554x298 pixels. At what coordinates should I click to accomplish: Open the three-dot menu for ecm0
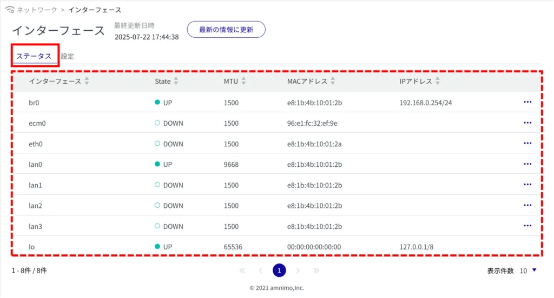[x=527, y=123]
